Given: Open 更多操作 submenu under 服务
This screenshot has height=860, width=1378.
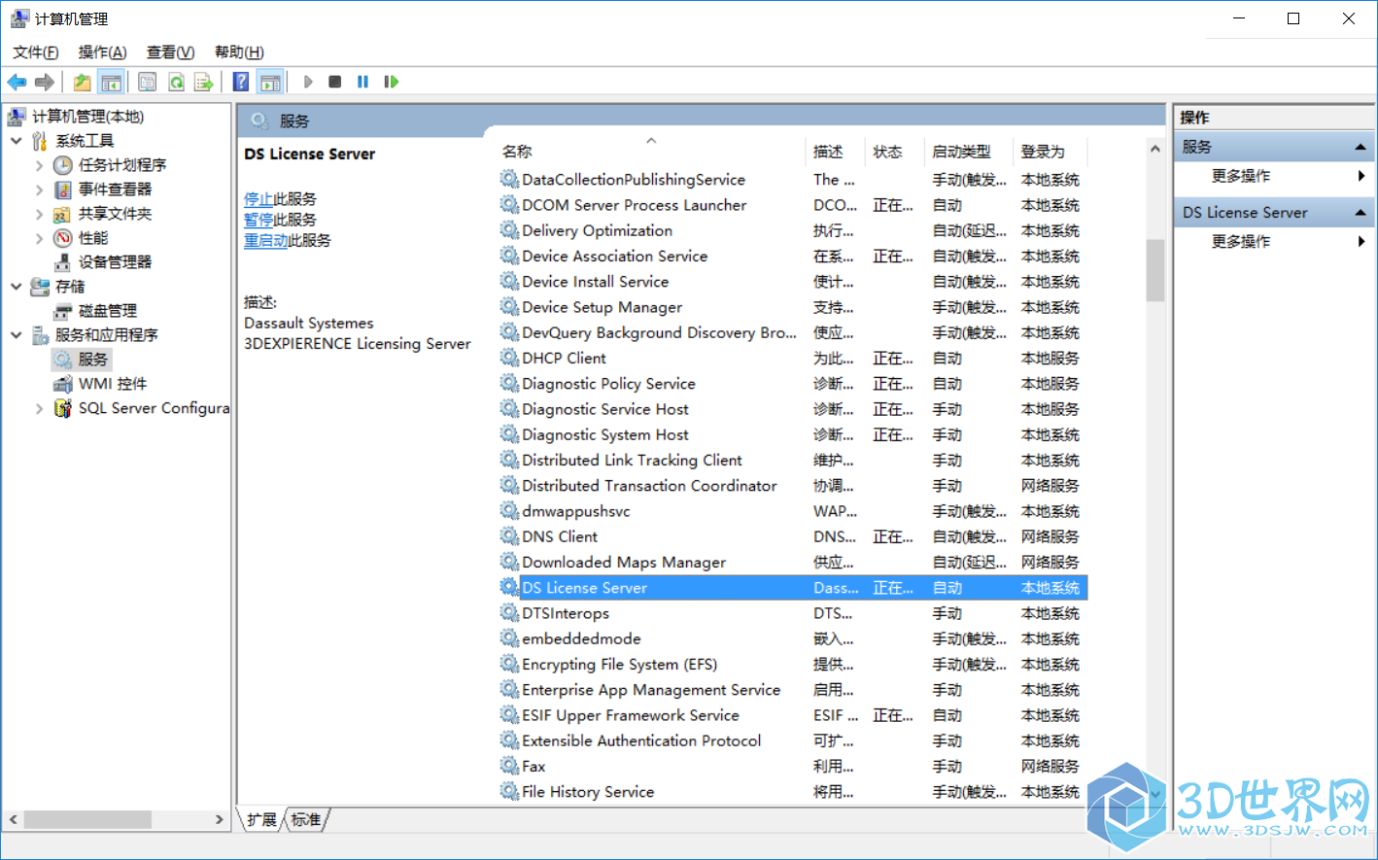Looking at the screenshot, I should click(1273, 176).
